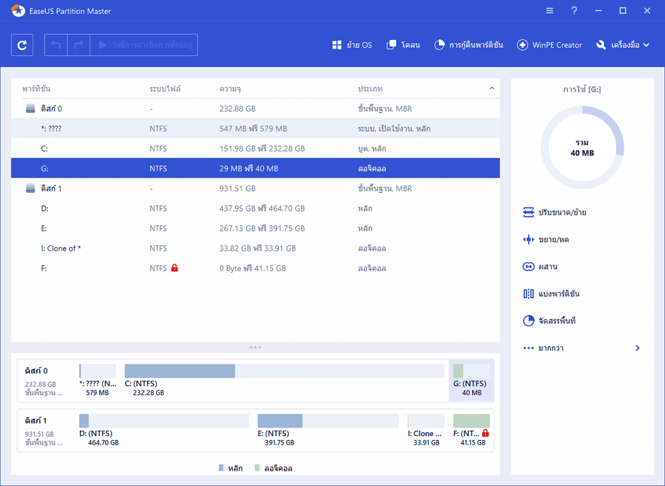The width and height of the screenshot is (665, 486).
Task: Sort by the ความจุ column header
Action: [x=230, y=88]
